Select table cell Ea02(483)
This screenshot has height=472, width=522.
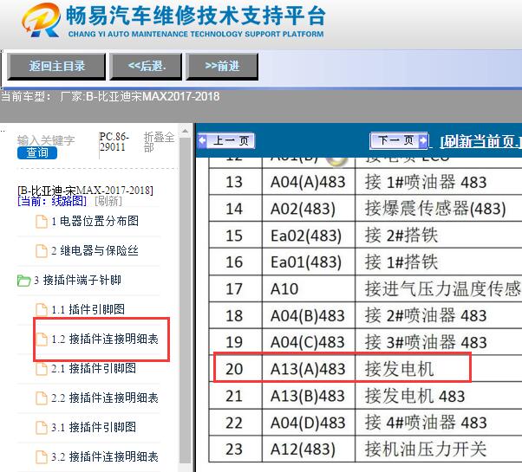click(309, 235)
